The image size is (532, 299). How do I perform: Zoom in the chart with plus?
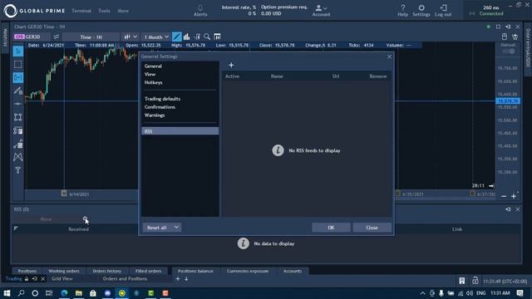[x=514, y=196]
